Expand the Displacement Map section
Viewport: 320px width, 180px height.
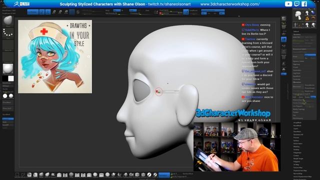pos(300,170)
